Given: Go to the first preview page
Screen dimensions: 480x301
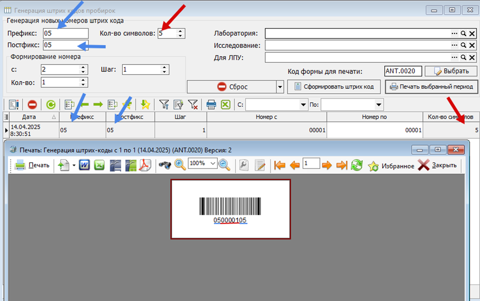Looking at the screenshot, I should click(x=279, y=166).
